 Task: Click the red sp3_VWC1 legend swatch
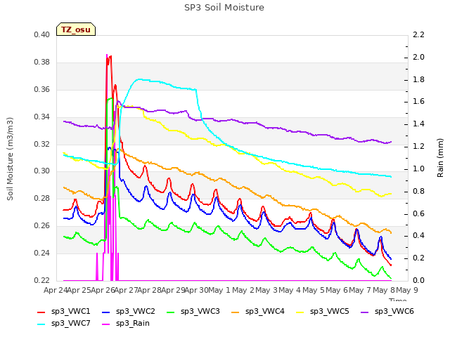[41, 312]
